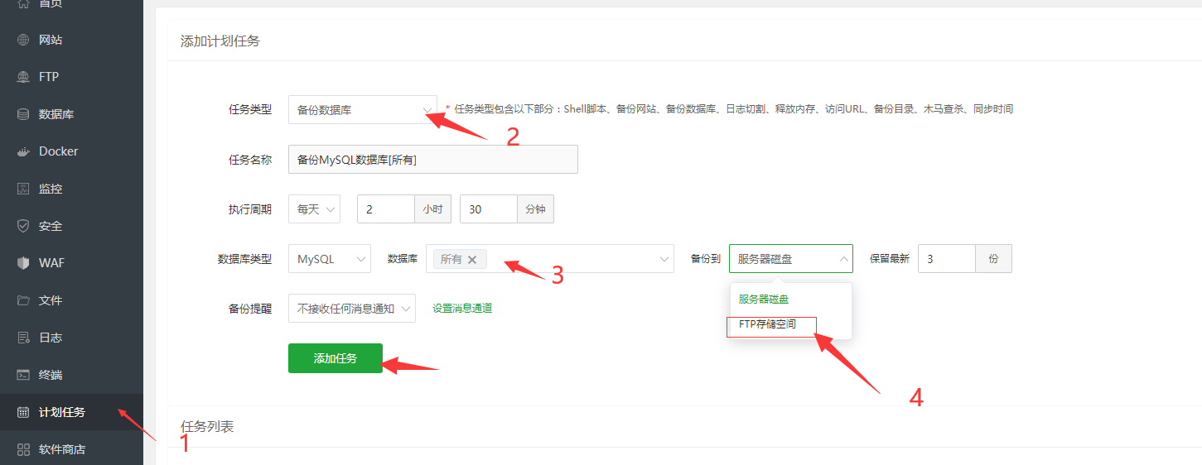The height and width of the screenshot is (465, 1202).
Task: Select 服务器磁盘 option in dropdown list
Action: [x=764, y=300]
